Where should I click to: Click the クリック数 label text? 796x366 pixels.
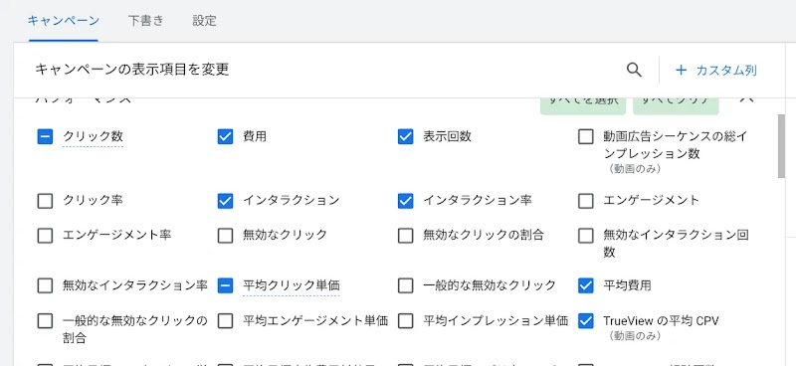click(x=93, y=136)
